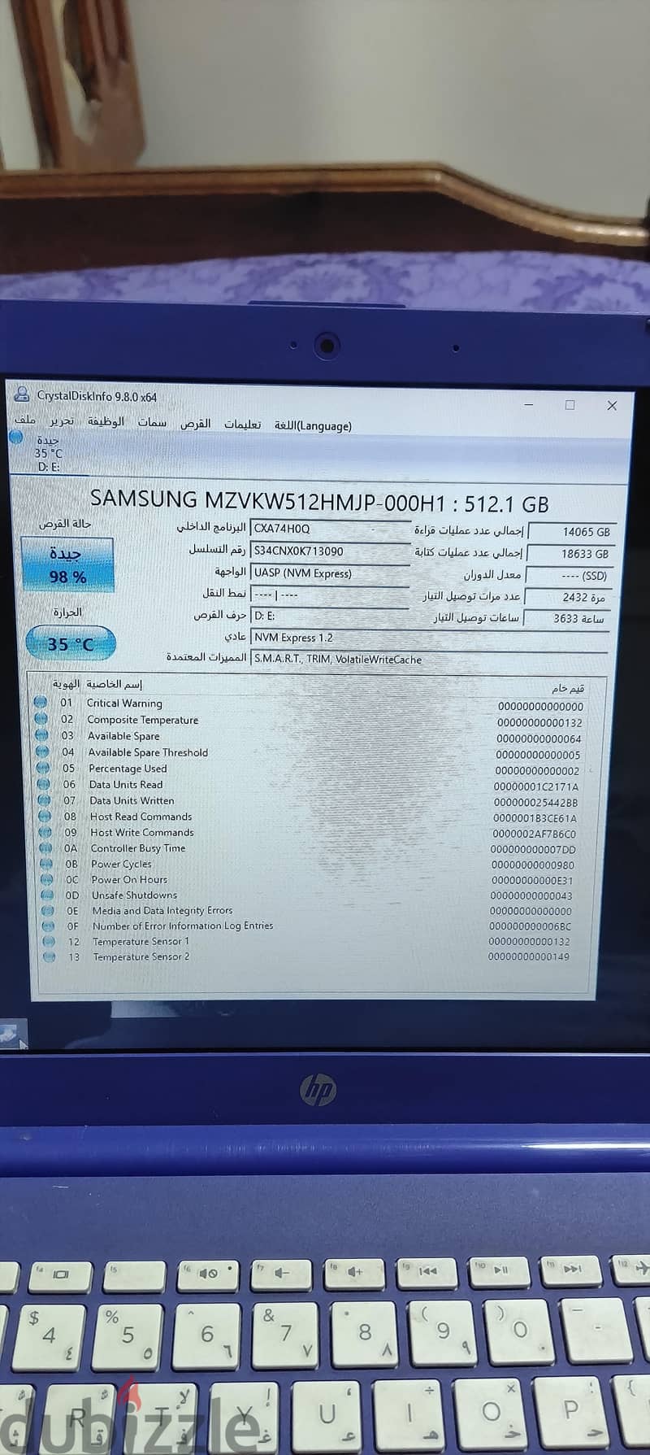
Task: Click status icon for Available Spare row
Action: (42, 735)
